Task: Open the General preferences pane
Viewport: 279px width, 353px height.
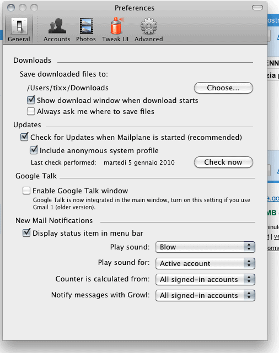Action: tap(19, 30)
